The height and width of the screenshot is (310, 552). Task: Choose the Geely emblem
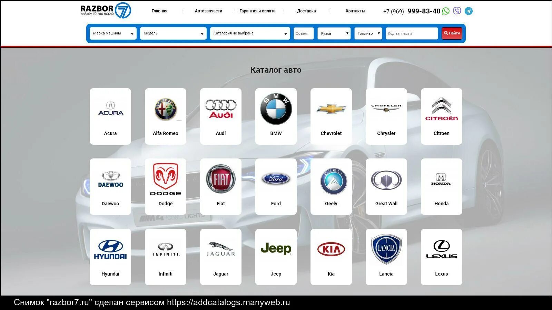(334, 182)
